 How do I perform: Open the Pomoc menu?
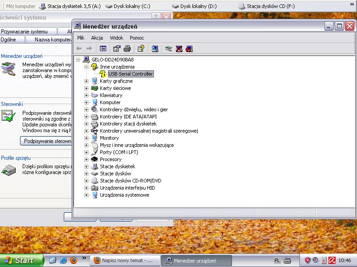click(137, 38)
